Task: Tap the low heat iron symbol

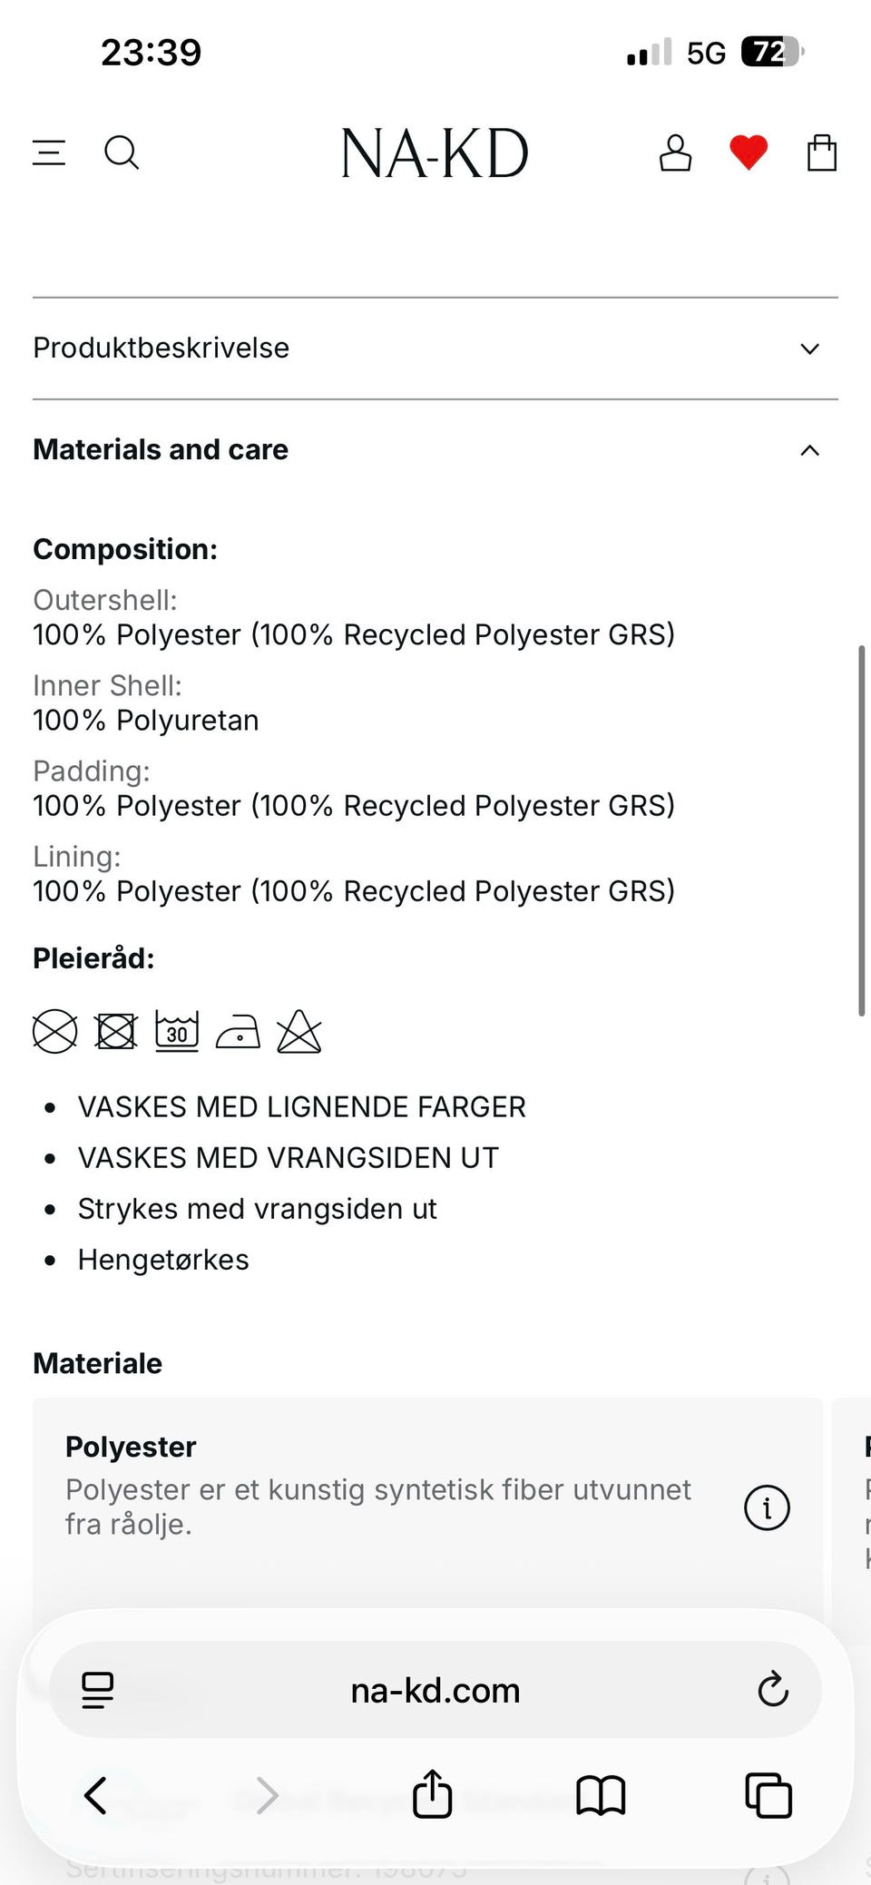Action: (238, 1032)
